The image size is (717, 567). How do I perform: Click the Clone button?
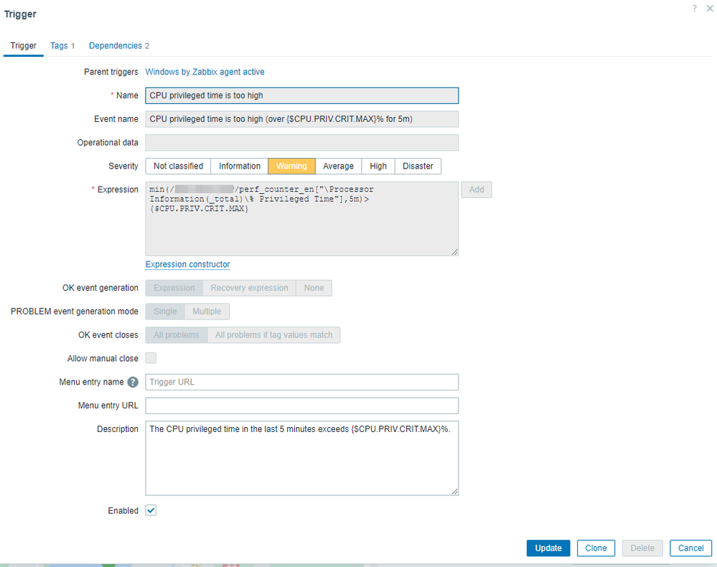coord(596,548)
